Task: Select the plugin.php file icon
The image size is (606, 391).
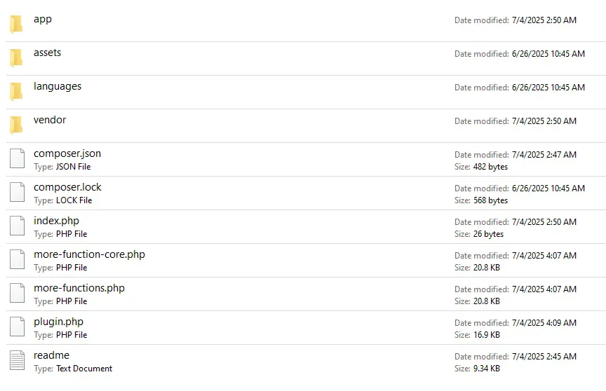Action: coord(17,327)
